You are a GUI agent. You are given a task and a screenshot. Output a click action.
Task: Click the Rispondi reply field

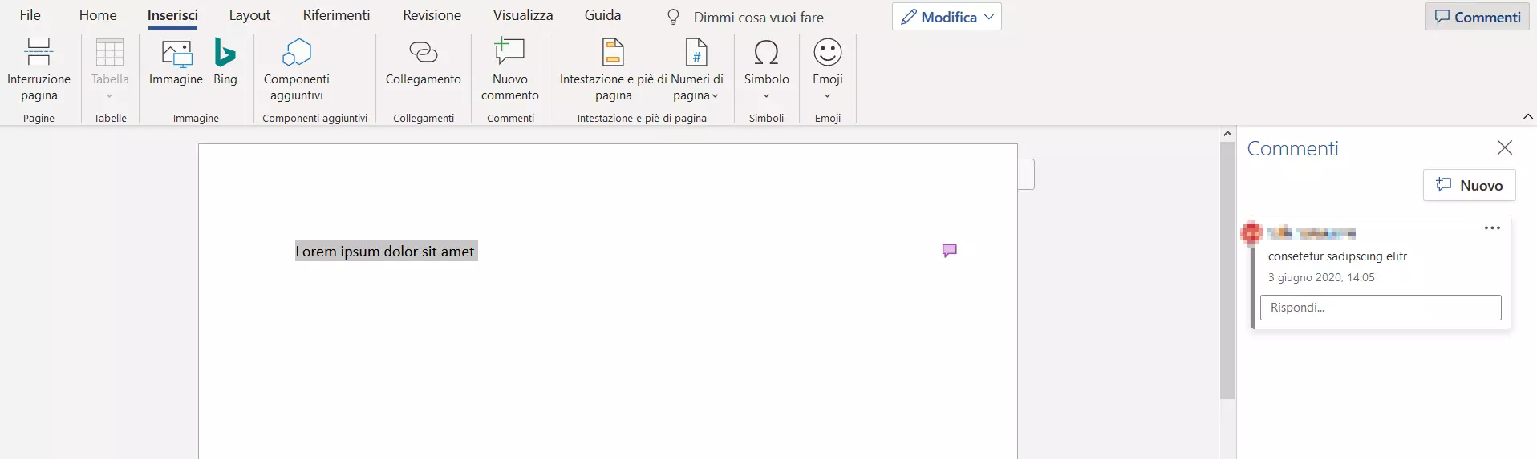1380,308
